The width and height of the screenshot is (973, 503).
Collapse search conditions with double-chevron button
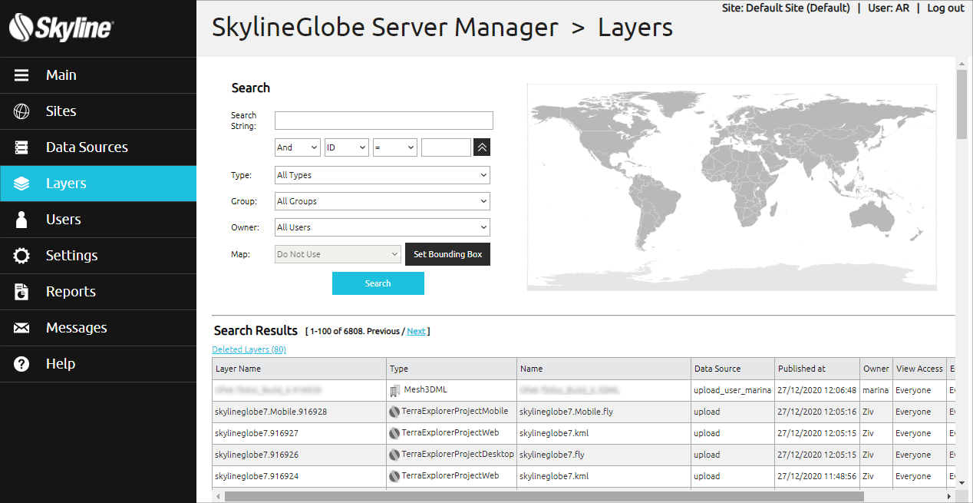pyautogui.click(x=482, y=147)
